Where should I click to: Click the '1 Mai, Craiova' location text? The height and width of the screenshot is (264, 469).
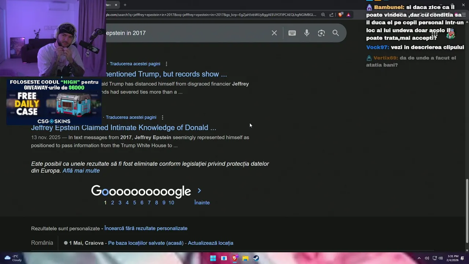pos(86,243)
